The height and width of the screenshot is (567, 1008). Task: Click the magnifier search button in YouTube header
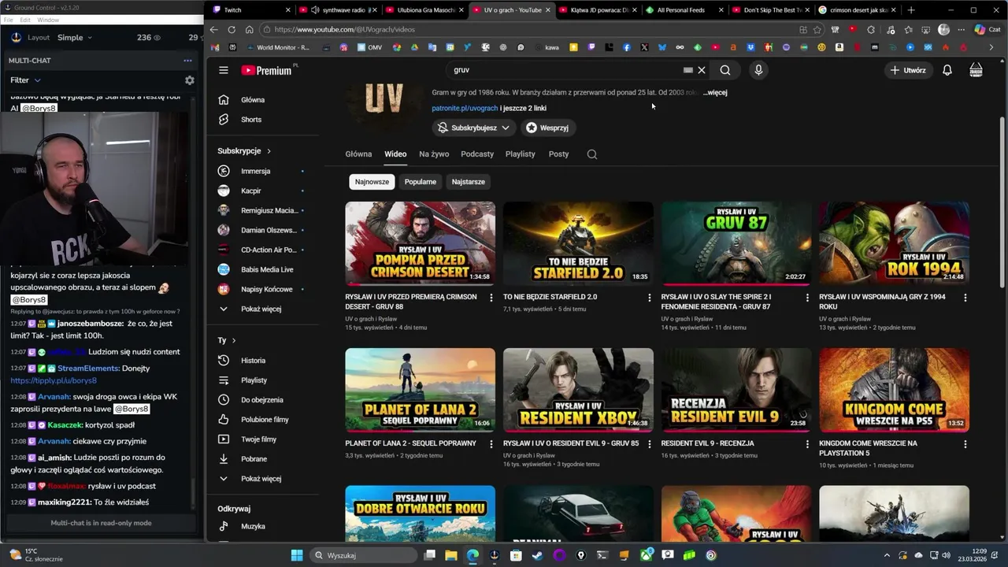725,70
